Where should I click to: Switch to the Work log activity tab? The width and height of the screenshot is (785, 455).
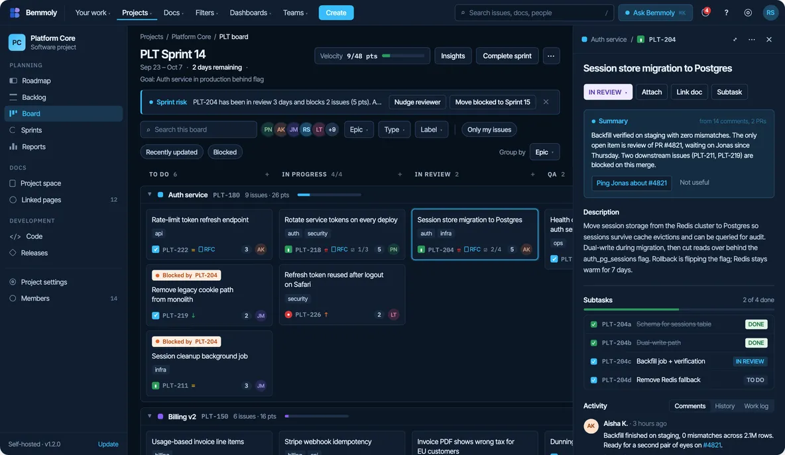pos(756,406)
